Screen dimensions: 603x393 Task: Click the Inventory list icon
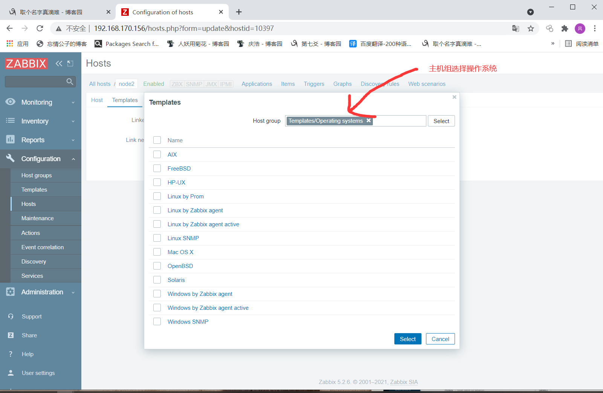point(11,121)
